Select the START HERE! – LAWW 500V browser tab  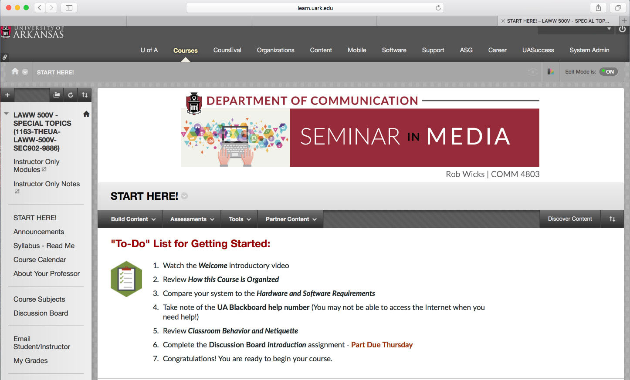559,21
